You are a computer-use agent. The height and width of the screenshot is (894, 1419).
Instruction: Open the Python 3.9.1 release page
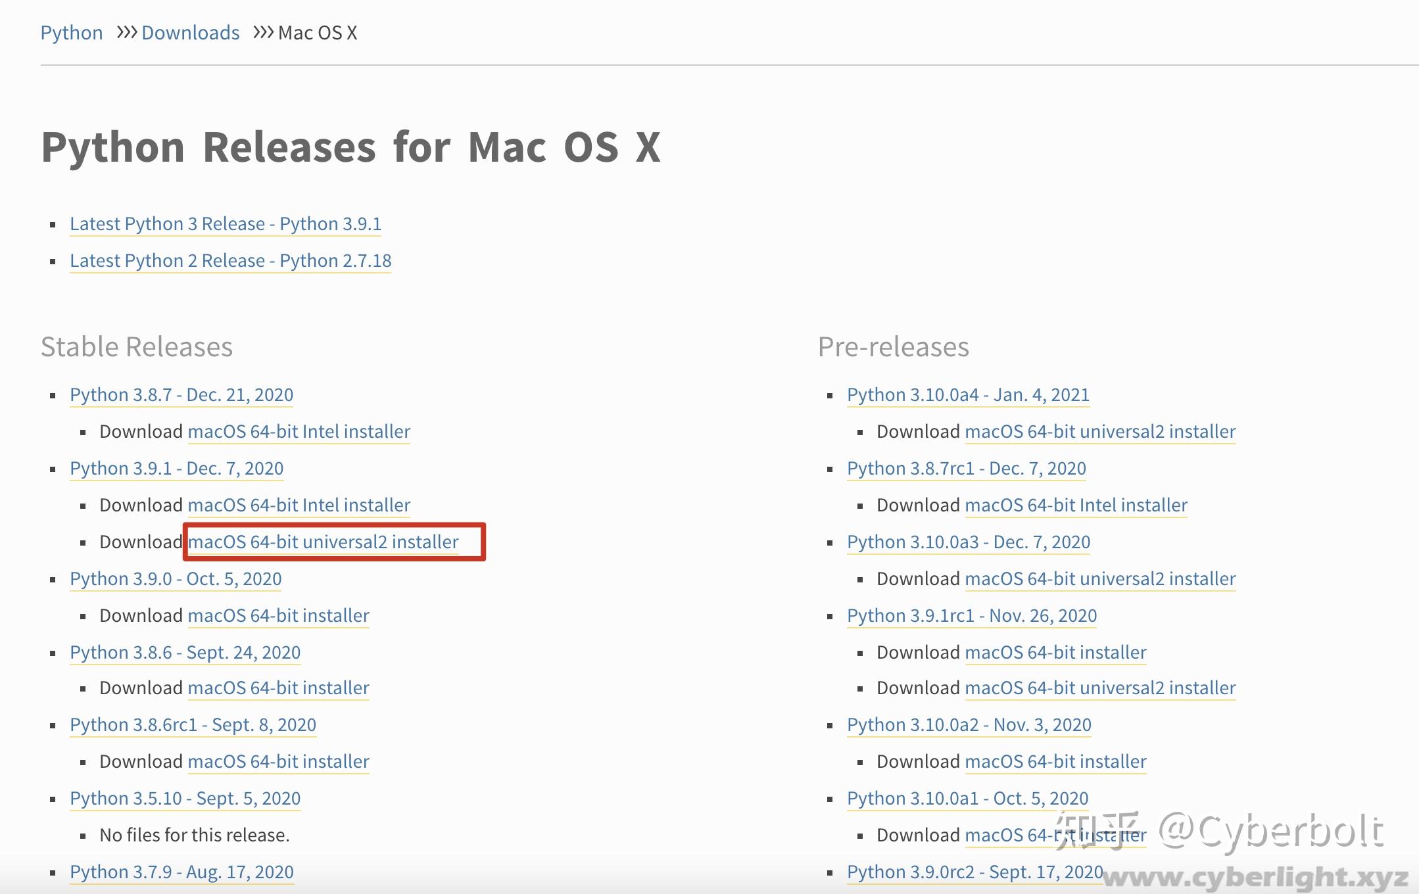[x=176, y=468]
